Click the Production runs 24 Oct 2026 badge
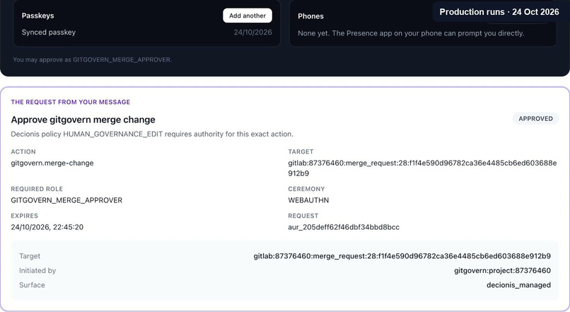Screen dimensions: 570x312 499,12
